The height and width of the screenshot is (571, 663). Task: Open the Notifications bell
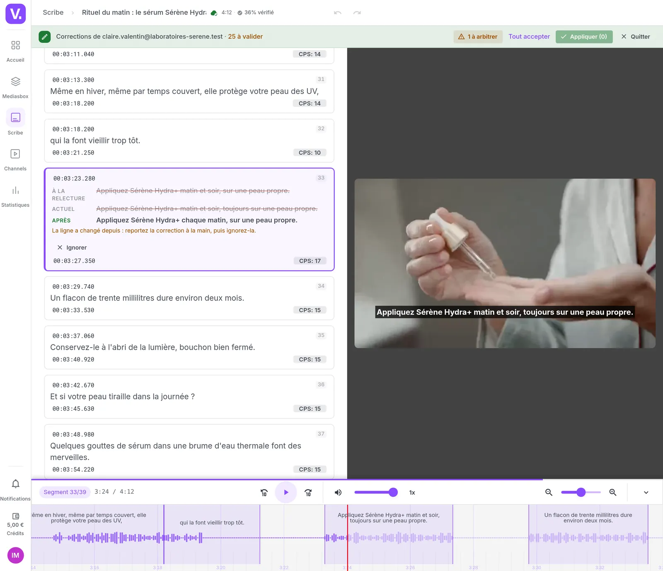click(x=15, y=490)
